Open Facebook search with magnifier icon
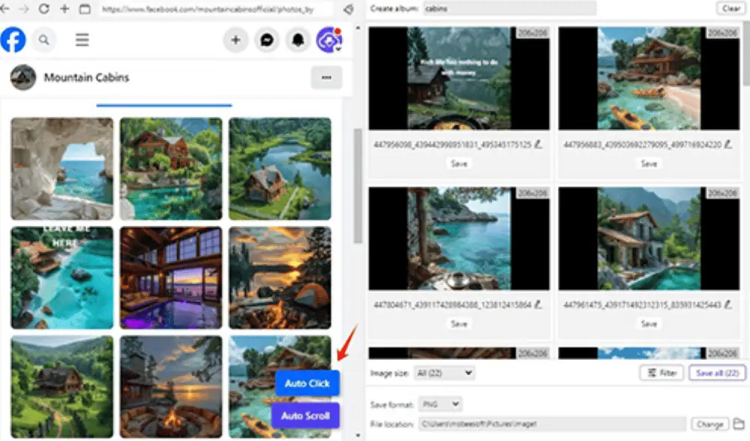The height and width of the screenshot is (441, 750). pyautogui.click(x=44, y=40)
